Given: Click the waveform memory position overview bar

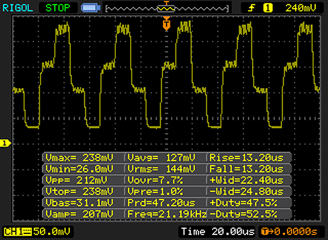Looking at the screenshot, I should pyautogui.click(x=167, y=9).
